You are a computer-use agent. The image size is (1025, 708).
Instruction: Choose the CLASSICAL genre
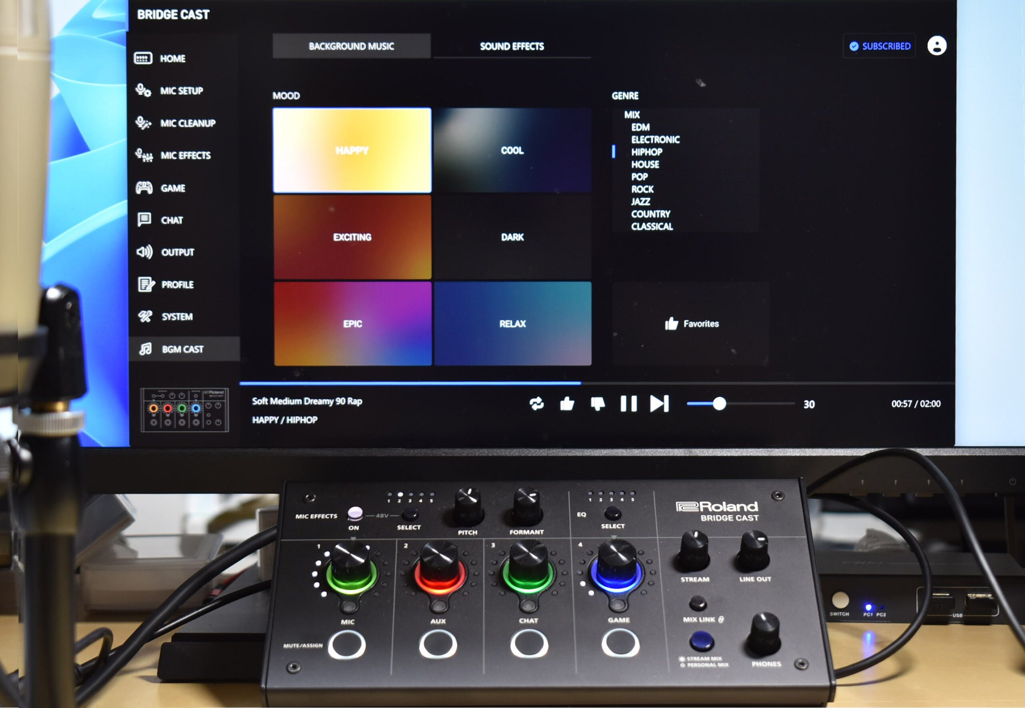tap(652, 226)
